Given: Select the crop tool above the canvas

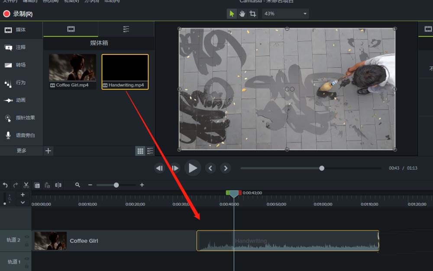Looking at the screenshot, I should pos(253,14).
